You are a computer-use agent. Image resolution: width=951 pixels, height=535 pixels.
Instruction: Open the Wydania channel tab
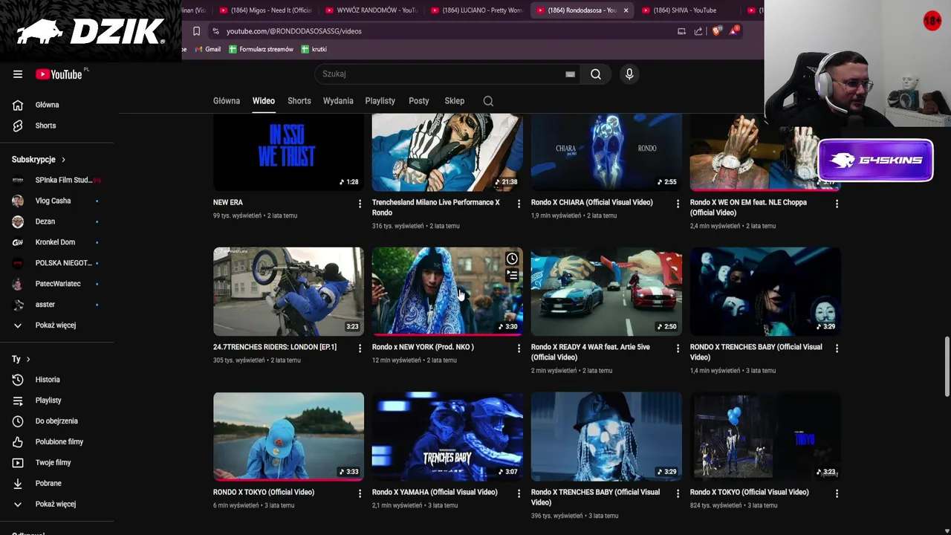point(338,101)
